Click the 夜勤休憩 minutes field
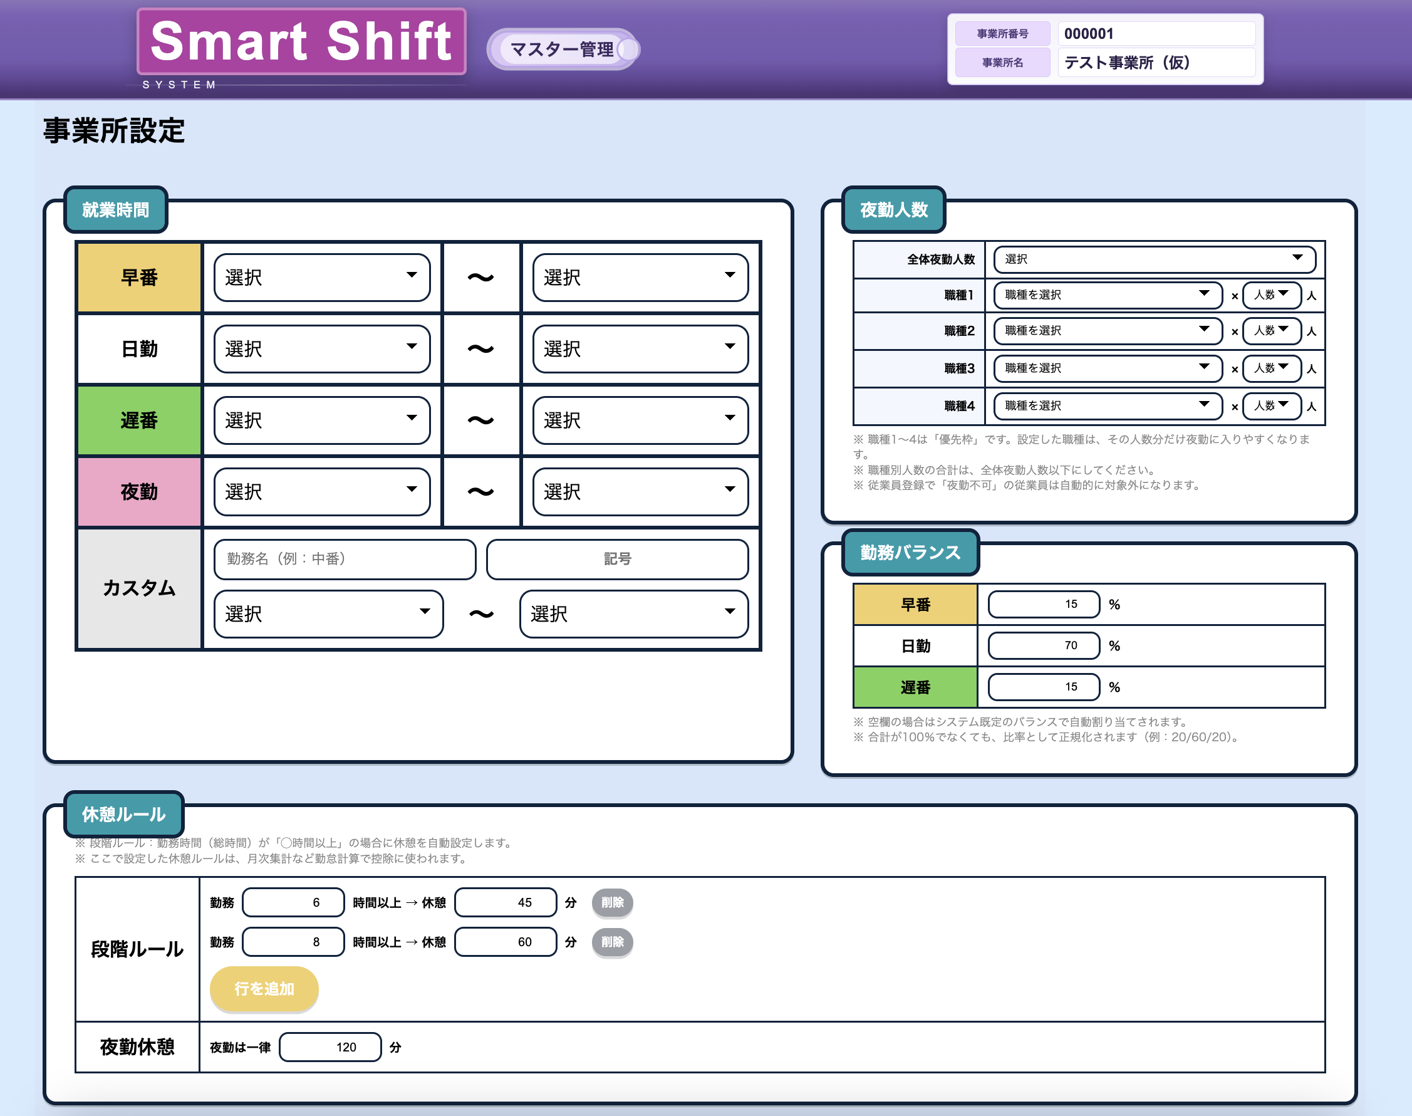The width and height of the screenshot is (1412, 1116). pyautogui.click(x=330, y=1046)
